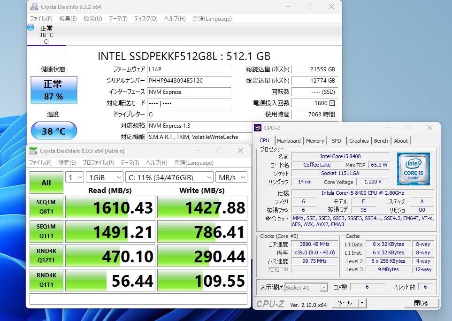
Task: Open ディスク(D) menu in CrystalDiskInfo
Action: pos(146,19)
